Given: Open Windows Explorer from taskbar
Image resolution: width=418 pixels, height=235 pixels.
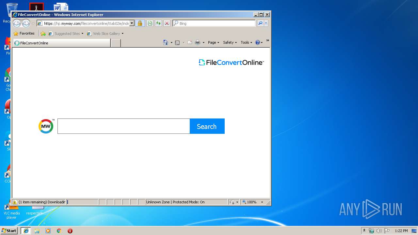Looking at the screenshot, I should click(37, 231).
